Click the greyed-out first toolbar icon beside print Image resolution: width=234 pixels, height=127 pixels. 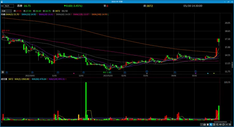point(201,124)
